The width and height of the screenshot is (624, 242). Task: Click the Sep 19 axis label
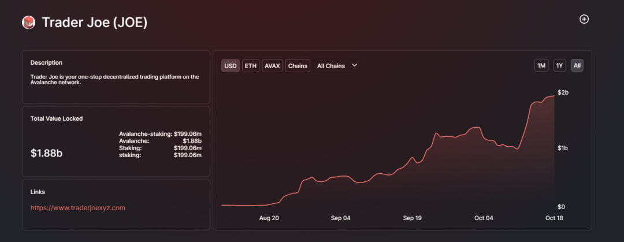(x=413, y=218)
